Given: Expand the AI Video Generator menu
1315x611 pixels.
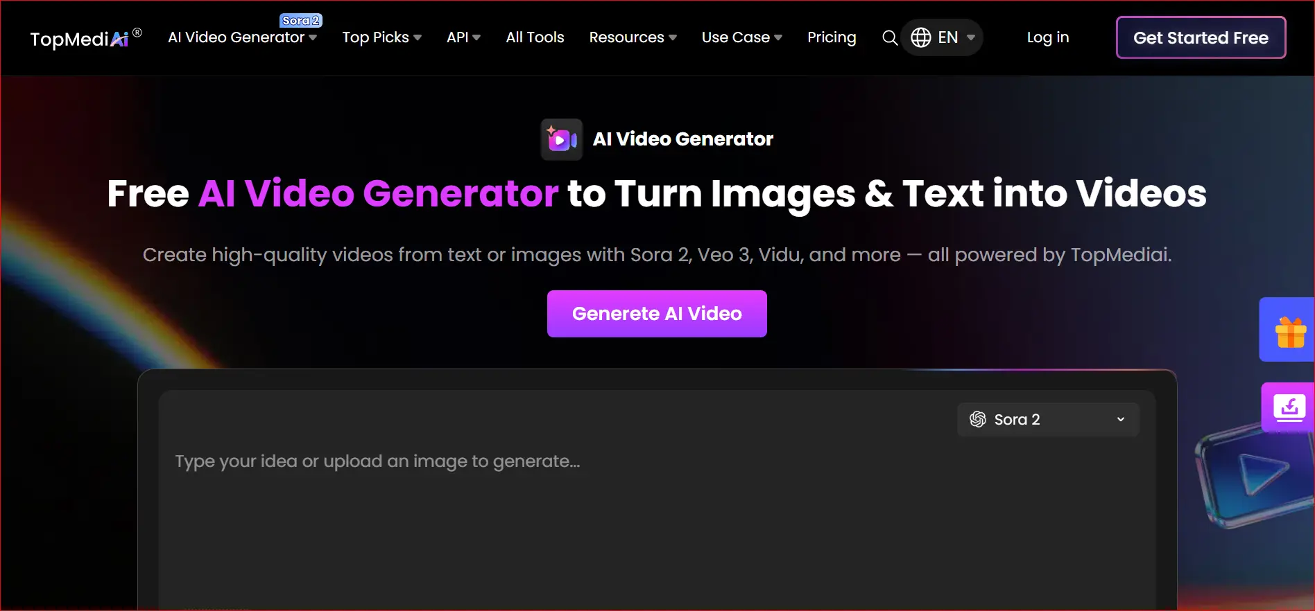Looking at the screenshot, I should 243,37.
